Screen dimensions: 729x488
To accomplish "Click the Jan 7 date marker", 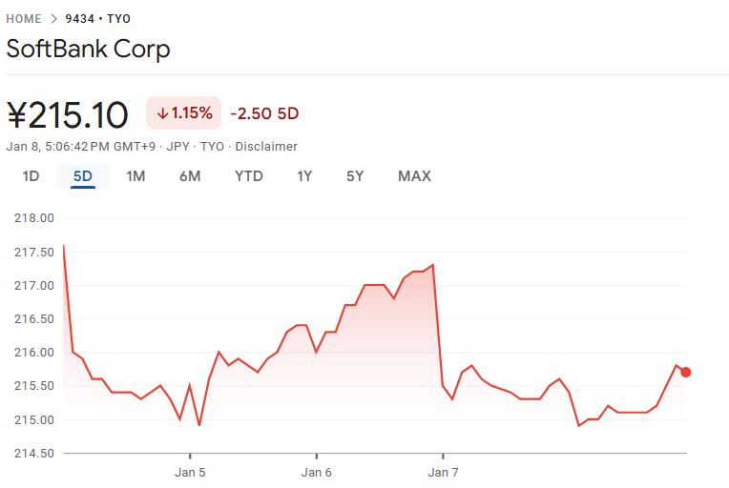I will 443,472.
